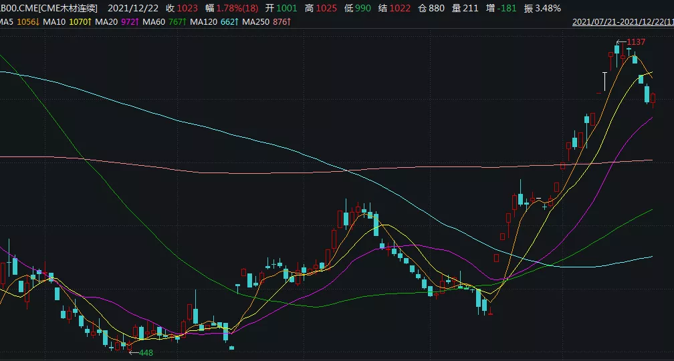This screenshot has height=361, width=674.
Task: Click the amplitude value 振 3.48%
Action: coord(542,8)
